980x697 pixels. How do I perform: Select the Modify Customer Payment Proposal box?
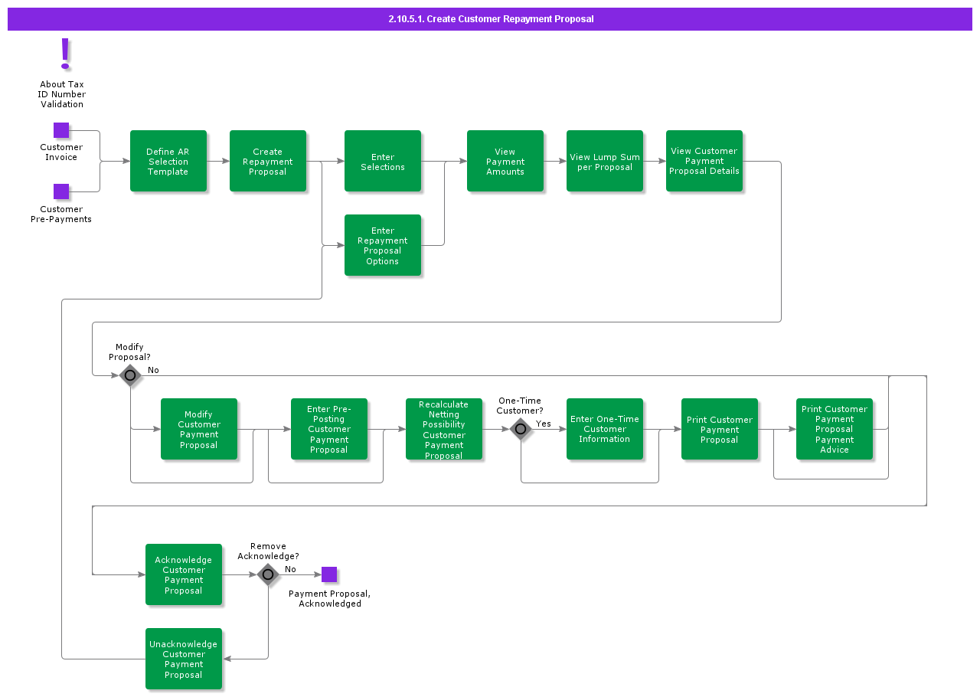click(199, 429)
